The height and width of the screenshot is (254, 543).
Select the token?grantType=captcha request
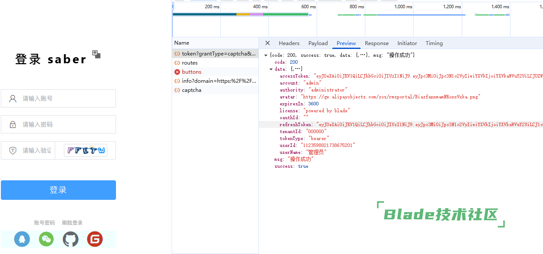(x=215, y=54)
